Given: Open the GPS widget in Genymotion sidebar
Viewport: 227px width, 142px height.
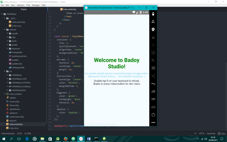Looking at the screenshot, I should tap(153, 22).
